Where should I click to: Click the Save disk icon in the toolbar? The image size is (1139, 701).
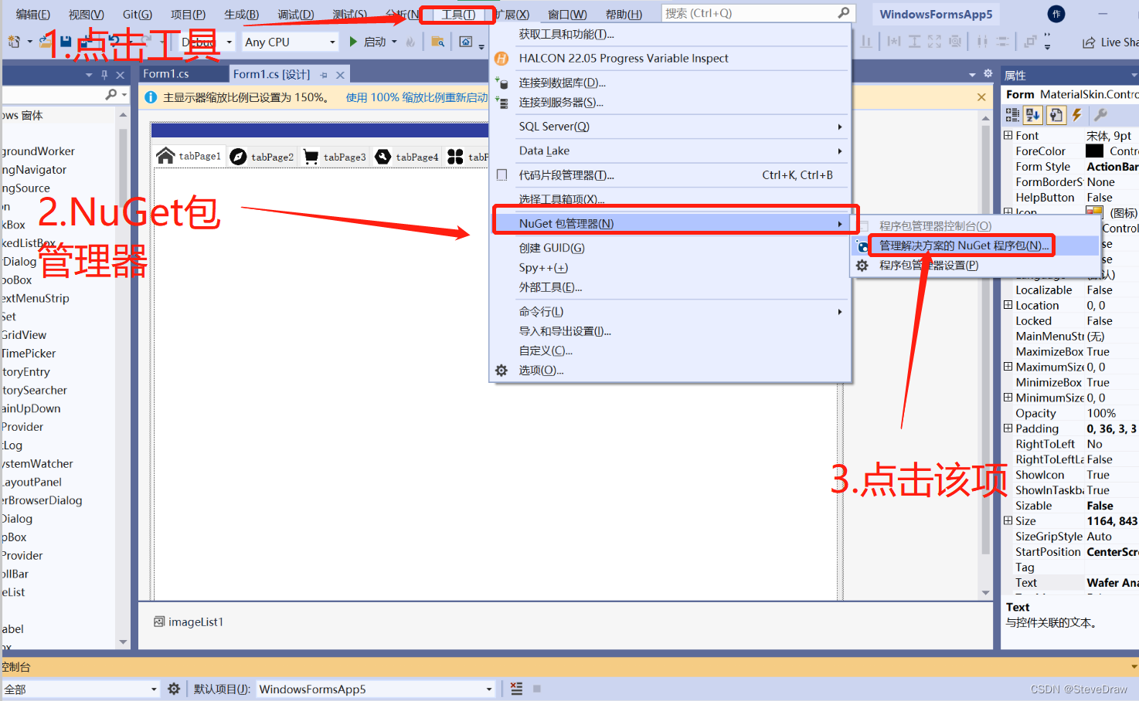[x=66, y=42]
